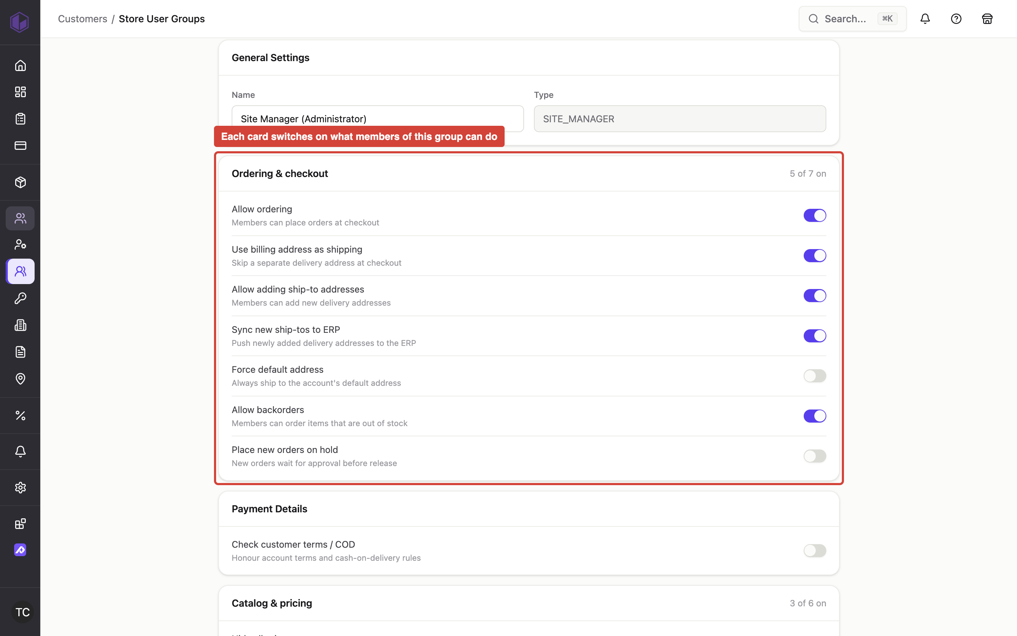The image size is (1017, 636).
Task: Go to Customers breadcrumb link
Action: pos(82,19)
